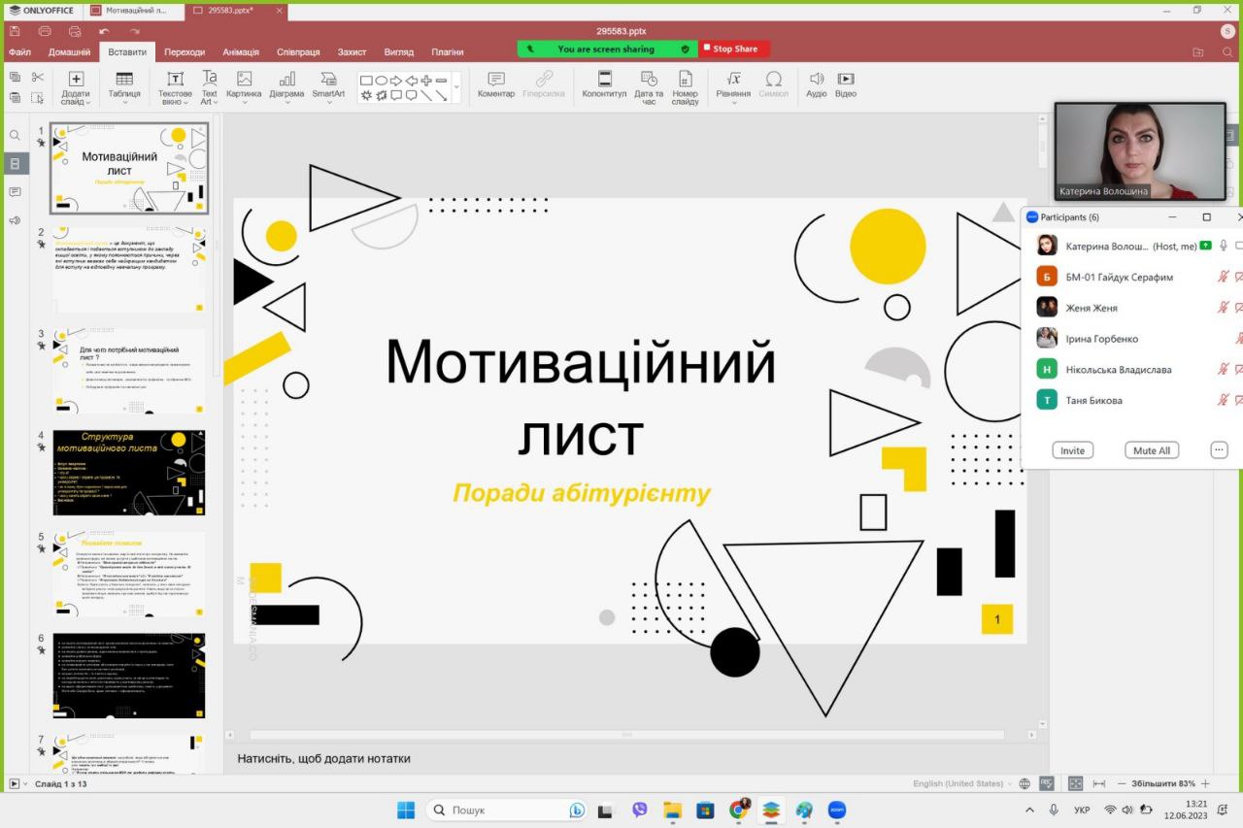Screen dimensions: 1243x828
Task: Insert a table via Таблиця icon
Action: [124, 86]
